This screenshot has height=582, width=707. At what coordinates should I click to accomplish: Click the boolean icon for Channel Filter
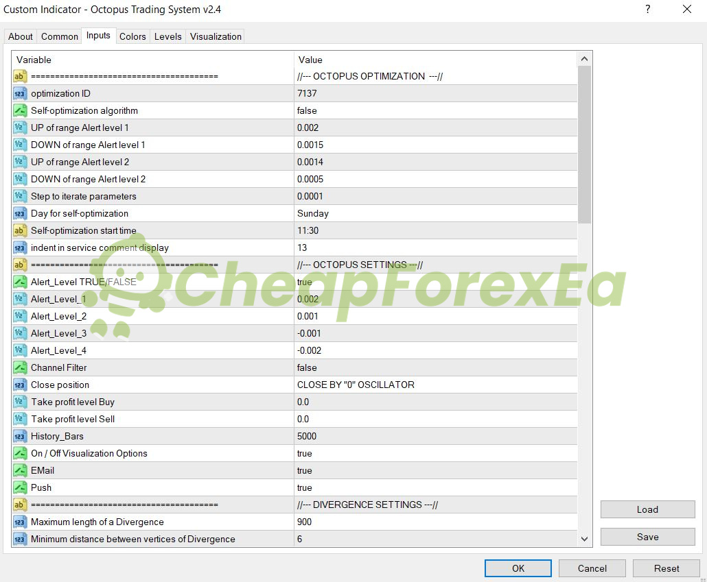(x=20, y=367)
